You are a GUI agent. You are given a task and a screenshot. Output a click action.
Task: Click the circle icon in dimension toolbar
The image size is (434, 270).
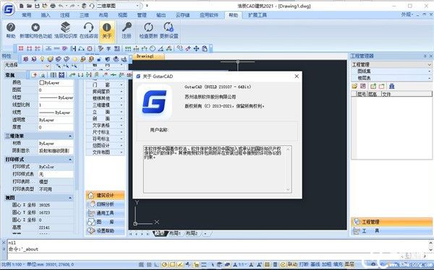coord(153,48)
